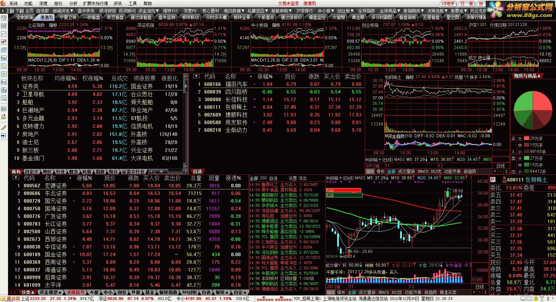556x302 pixels.
Task: Click the 'A' icon left of 上翻
Action: point(3,11)
